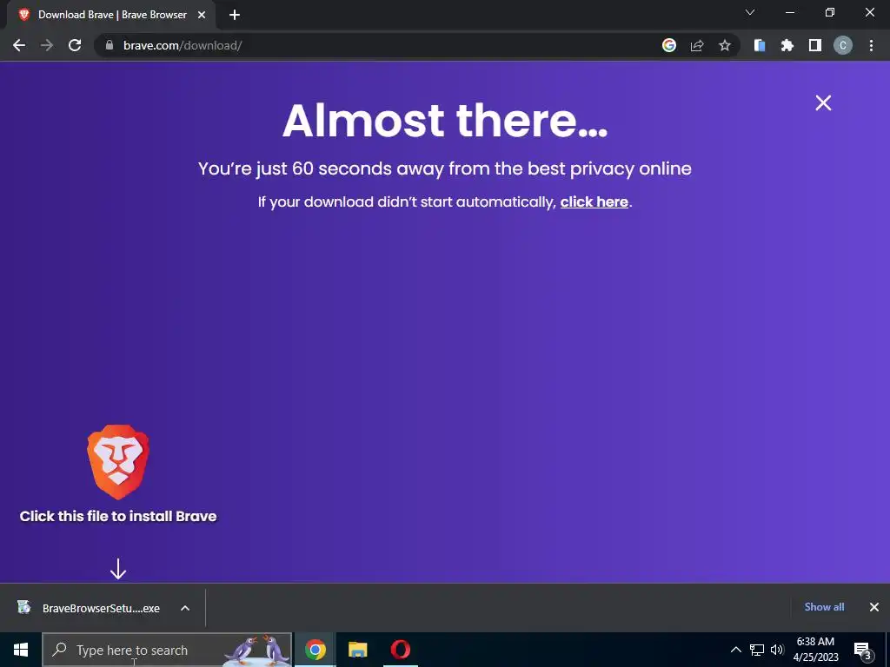Open the Extensions puzzle piece menu
Image resolution: width=890 pixels, height=667 pixels.
point(787,45)
